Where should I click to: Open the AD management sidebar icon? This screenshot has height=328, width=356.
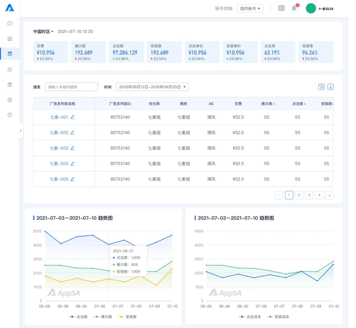pyautogui.click(x=10, y=39)
